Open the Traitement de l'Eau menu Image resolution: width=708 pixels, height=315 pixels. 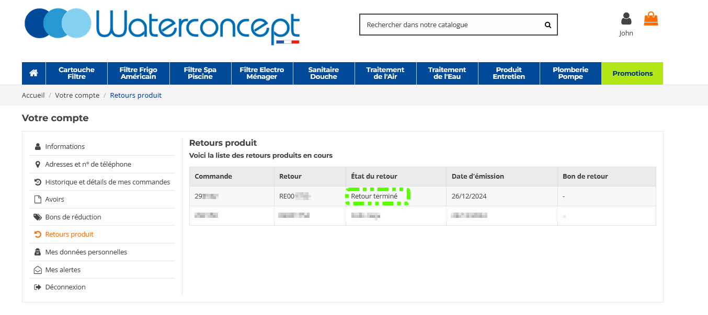click(447, 74)
